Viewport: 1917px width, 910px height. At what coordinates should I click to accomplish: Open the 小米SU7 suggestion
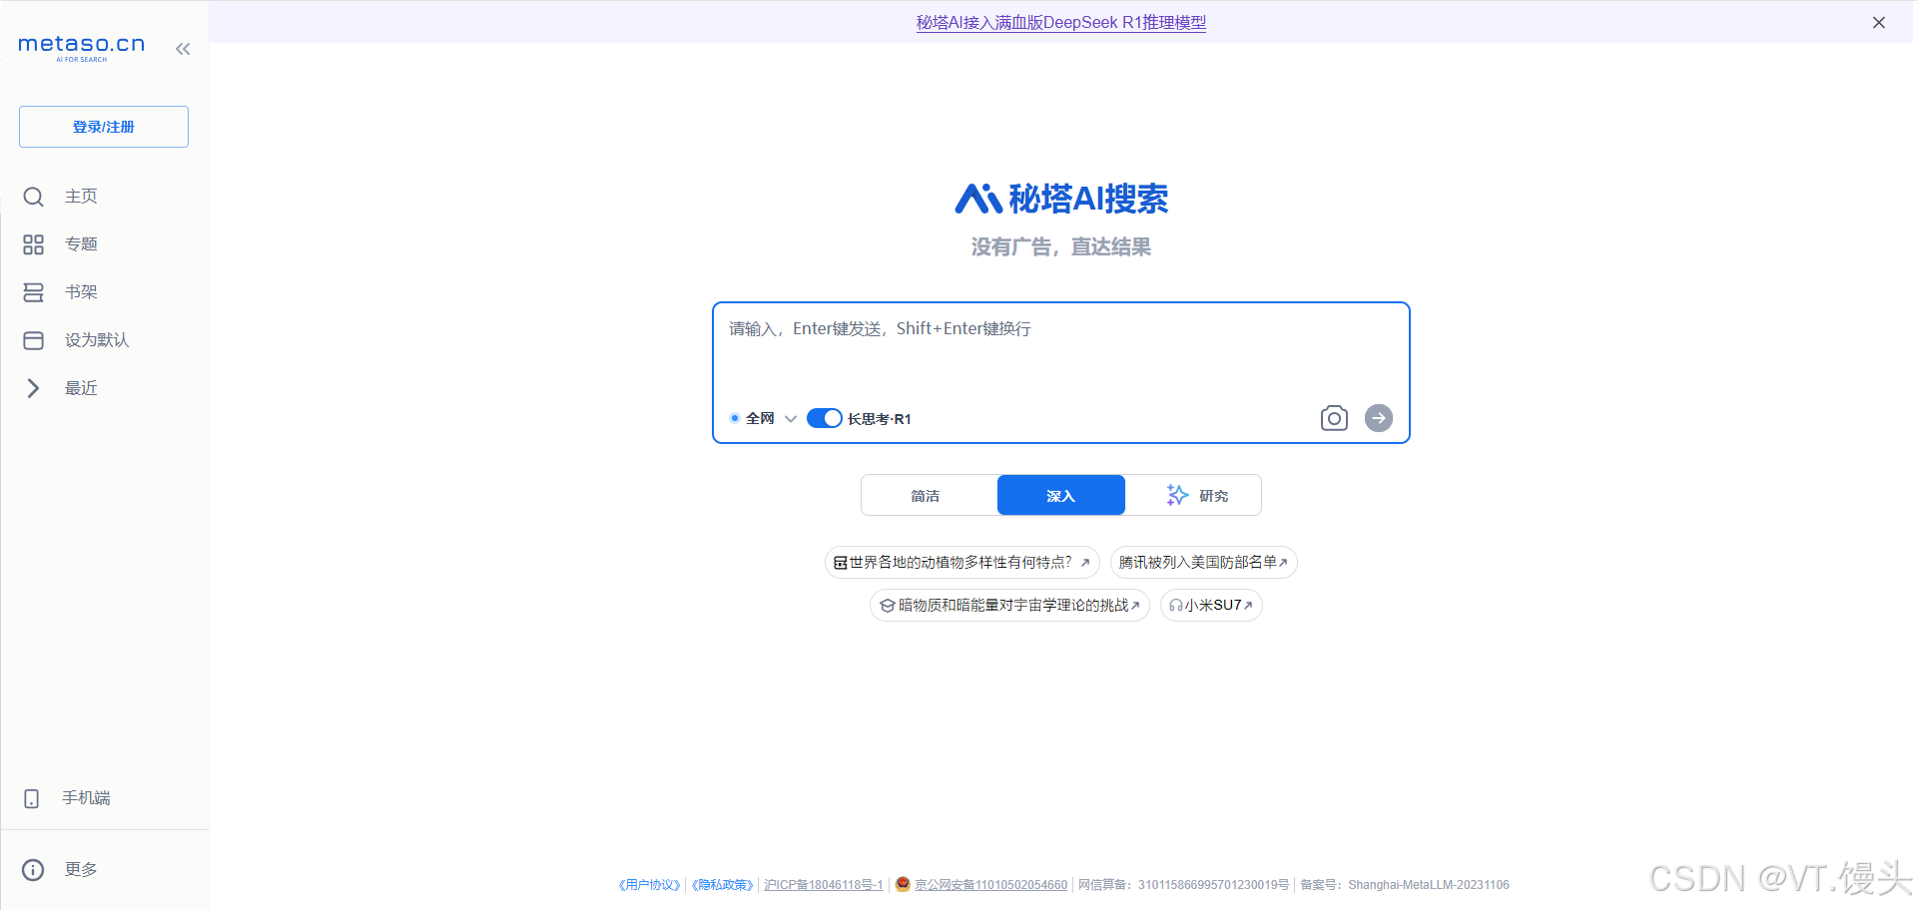tap(1211, 605)
